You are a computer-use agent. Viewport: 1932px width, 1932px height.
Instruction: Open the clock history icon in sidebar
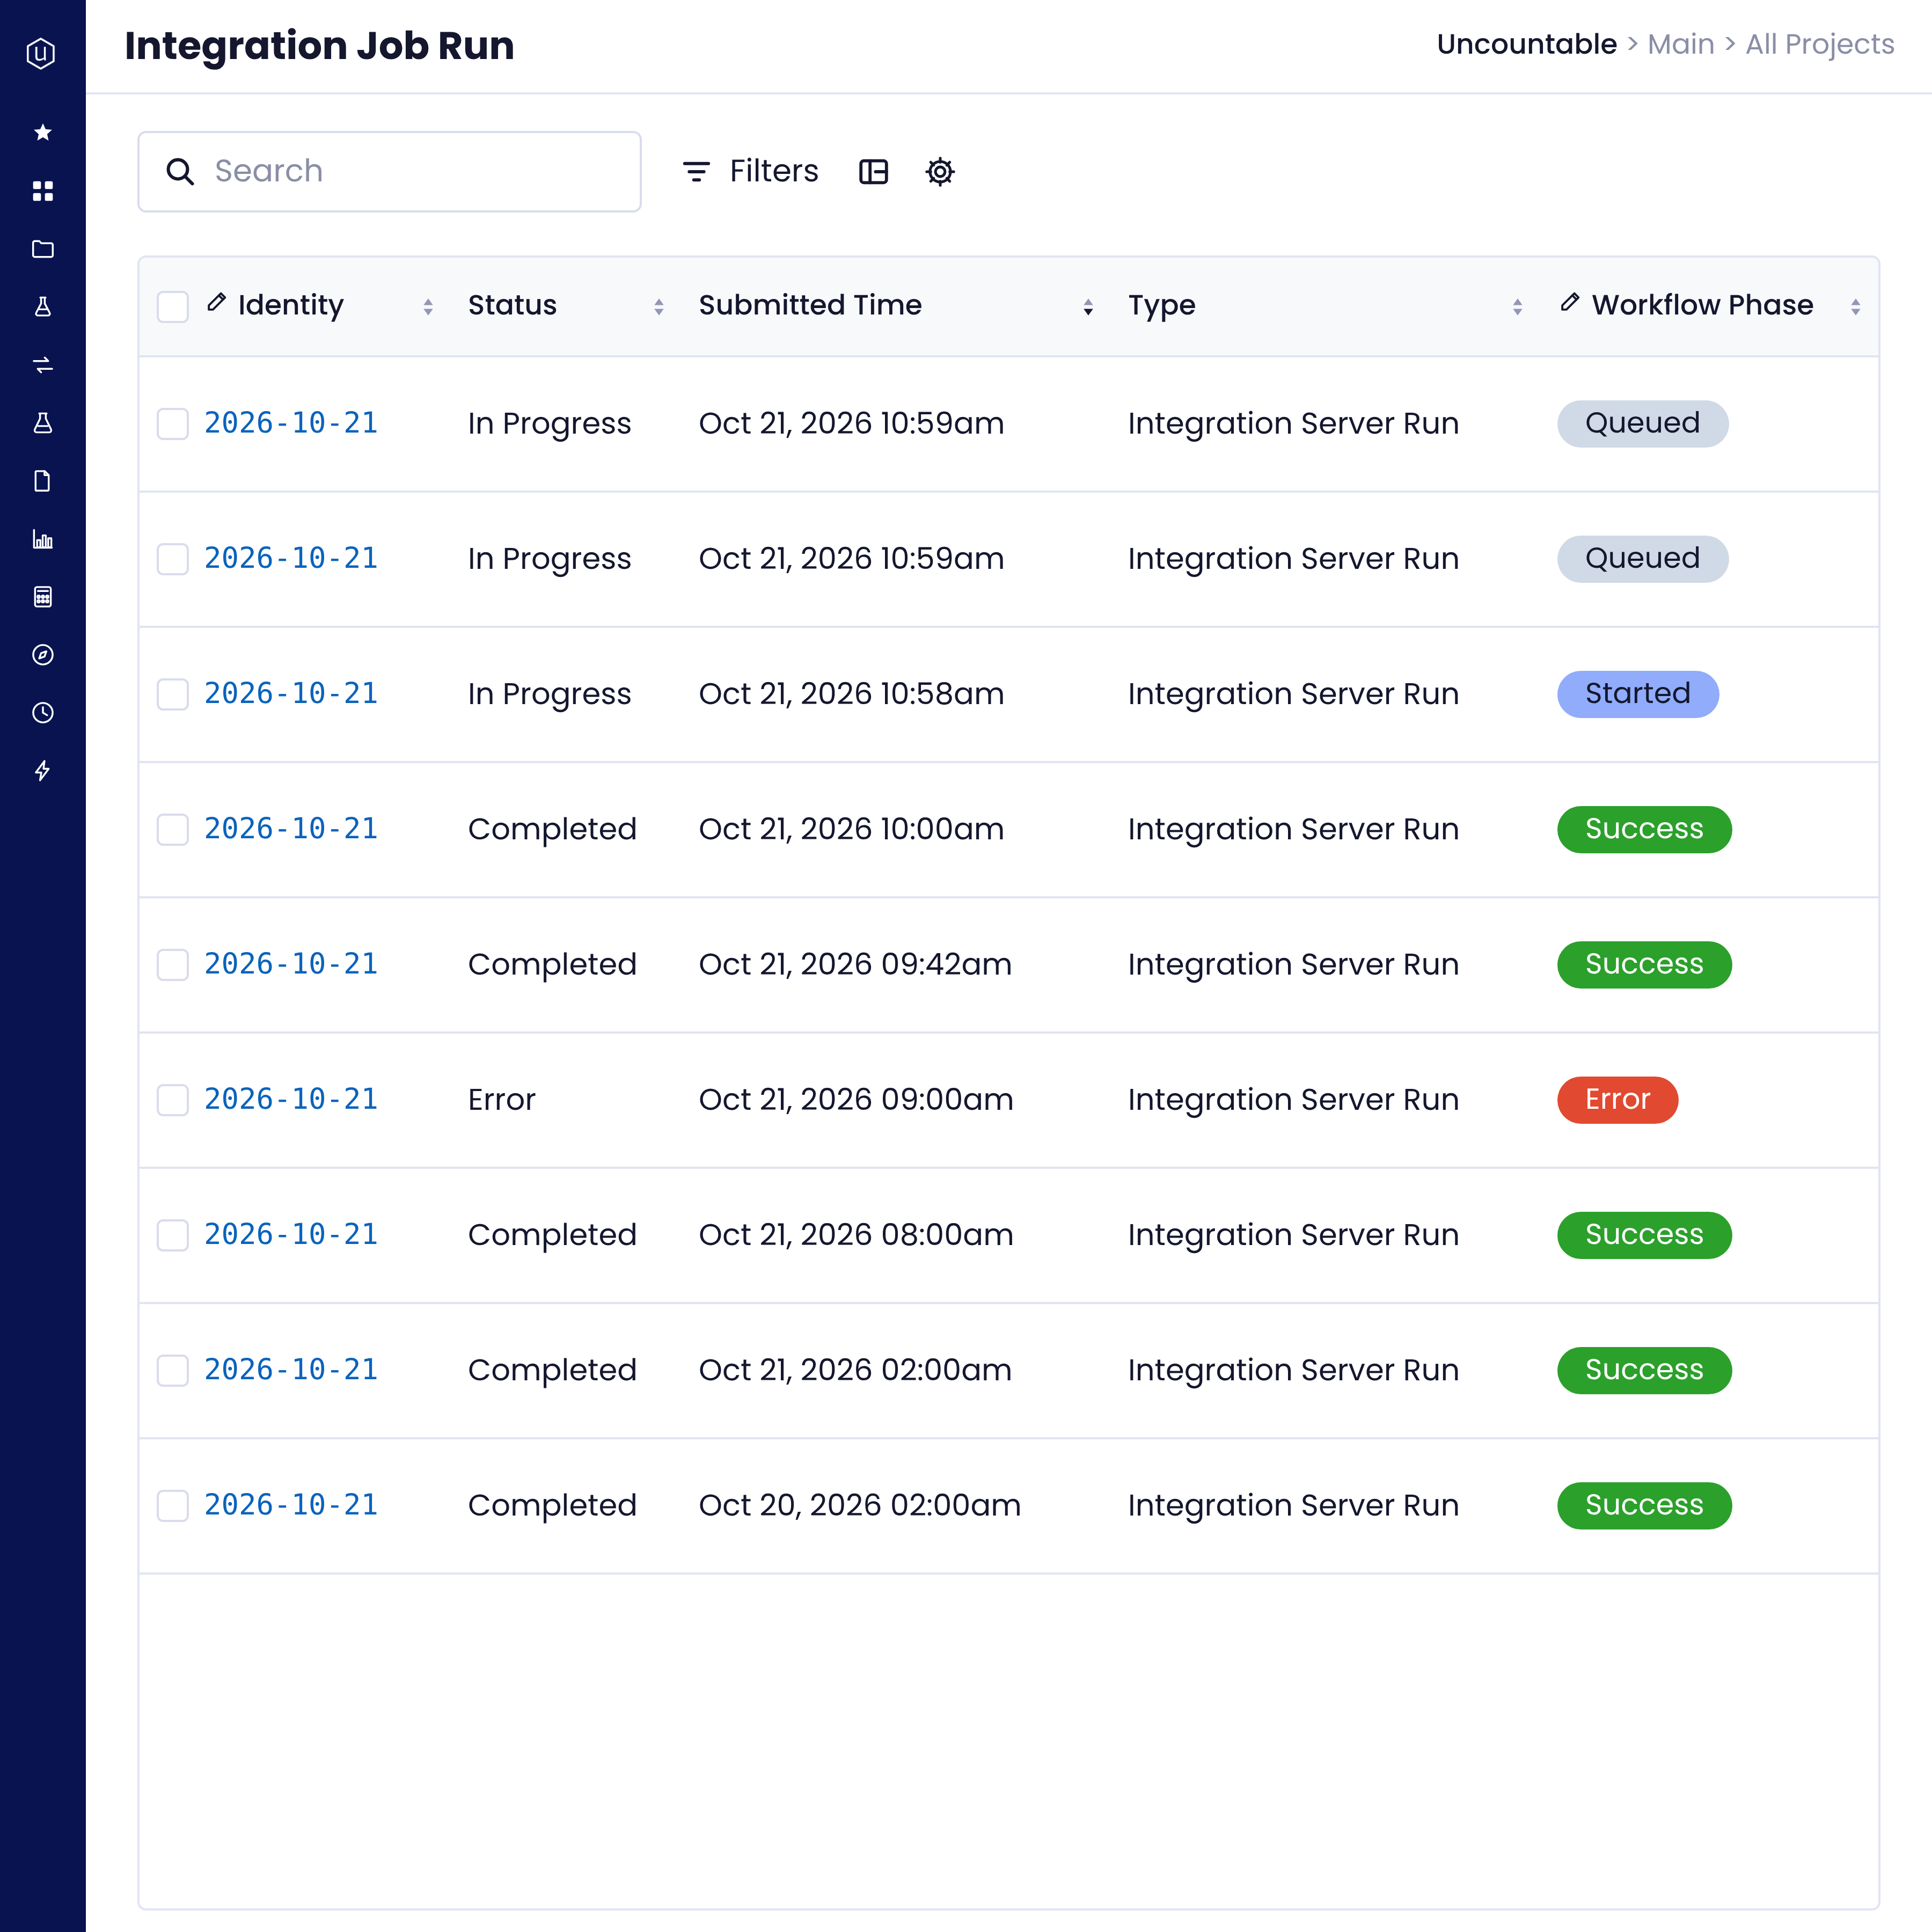42,713
